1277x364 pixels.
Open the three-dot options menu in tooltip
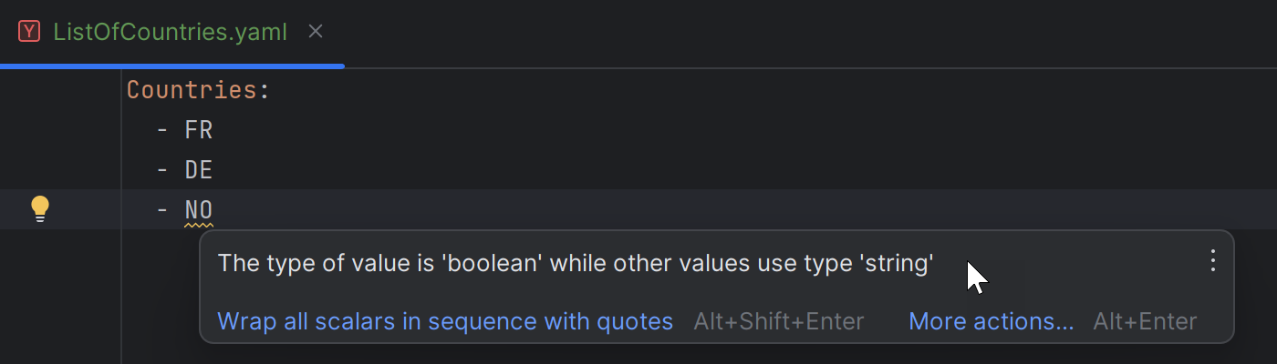pos(1212,261)
